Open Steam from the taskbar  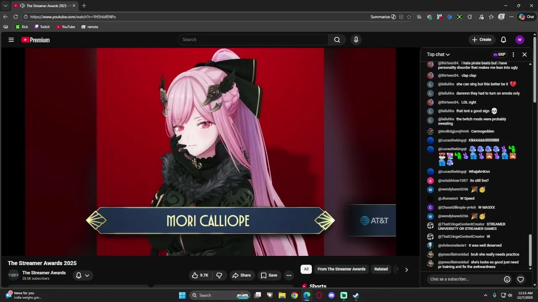[x=356, y=295]
